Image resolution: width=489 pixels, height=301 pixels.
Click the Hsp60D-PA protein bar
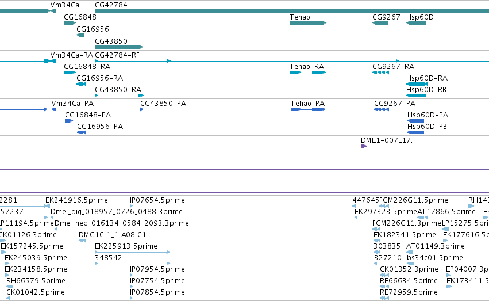415,121
